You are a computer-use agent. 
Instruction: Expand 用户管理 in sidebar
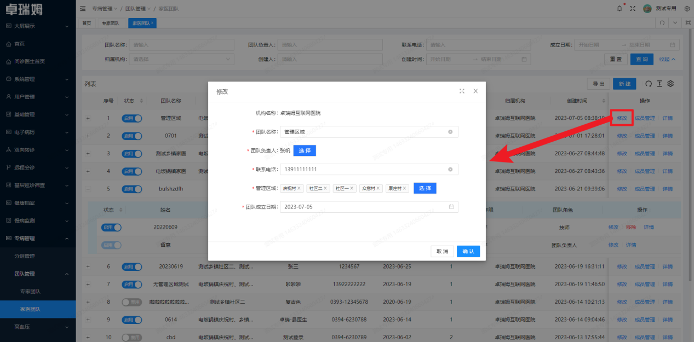[38, 97]
